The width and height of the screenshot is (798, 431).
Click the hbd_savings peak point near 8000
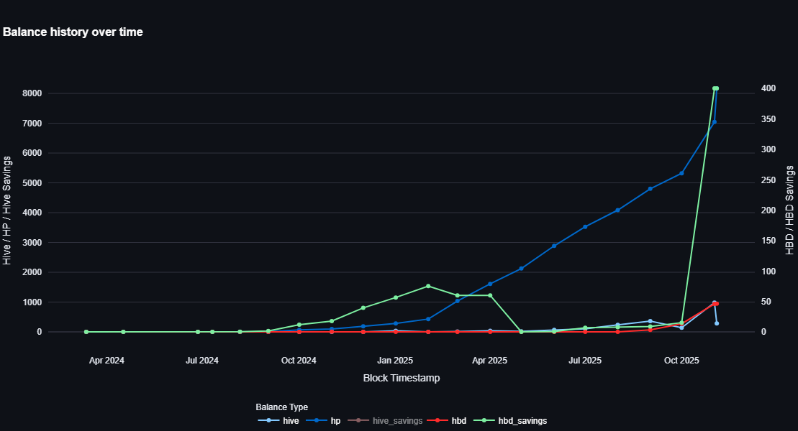[x=715, y=88]
